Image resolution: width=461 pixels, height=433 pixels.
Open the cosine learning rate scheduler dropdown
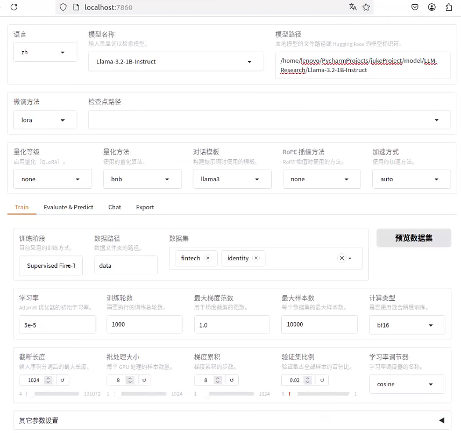coord(407,384)
